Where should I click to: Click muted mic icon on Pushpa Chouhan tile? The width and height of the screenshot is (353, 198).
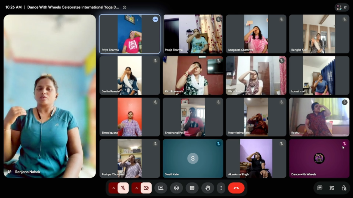click(x=155, y=144)
